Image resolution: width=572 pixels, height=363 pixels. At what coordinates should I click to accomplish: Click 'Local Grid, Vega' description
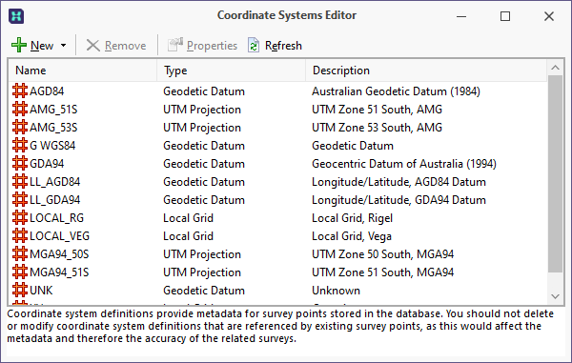(x=352, y=236)
